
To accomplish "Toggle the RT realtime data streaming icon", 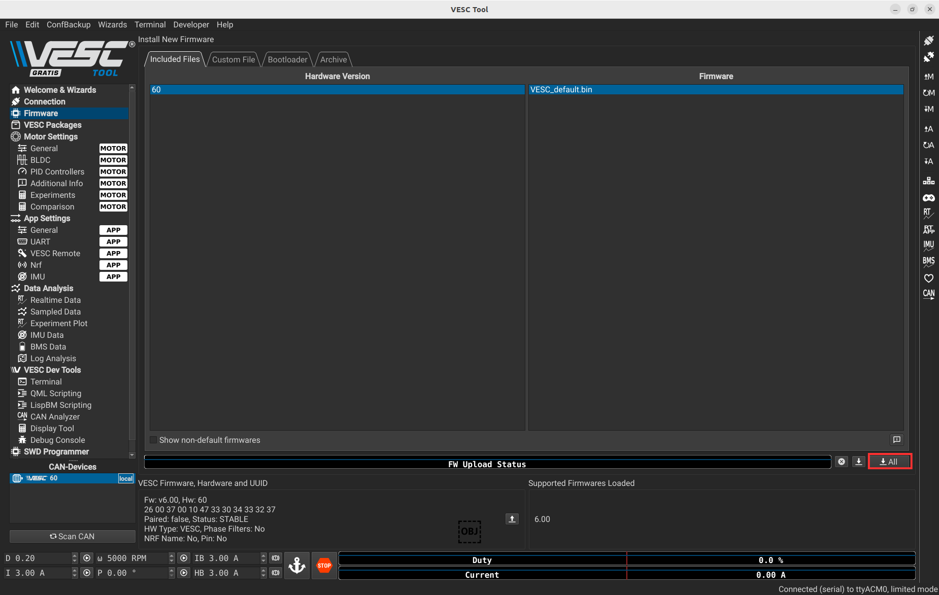I will [928, 214].
